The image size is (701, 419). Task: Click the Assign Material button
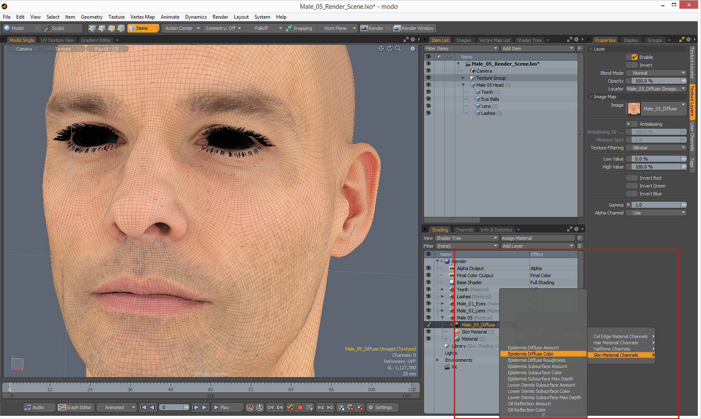[516, 238]
